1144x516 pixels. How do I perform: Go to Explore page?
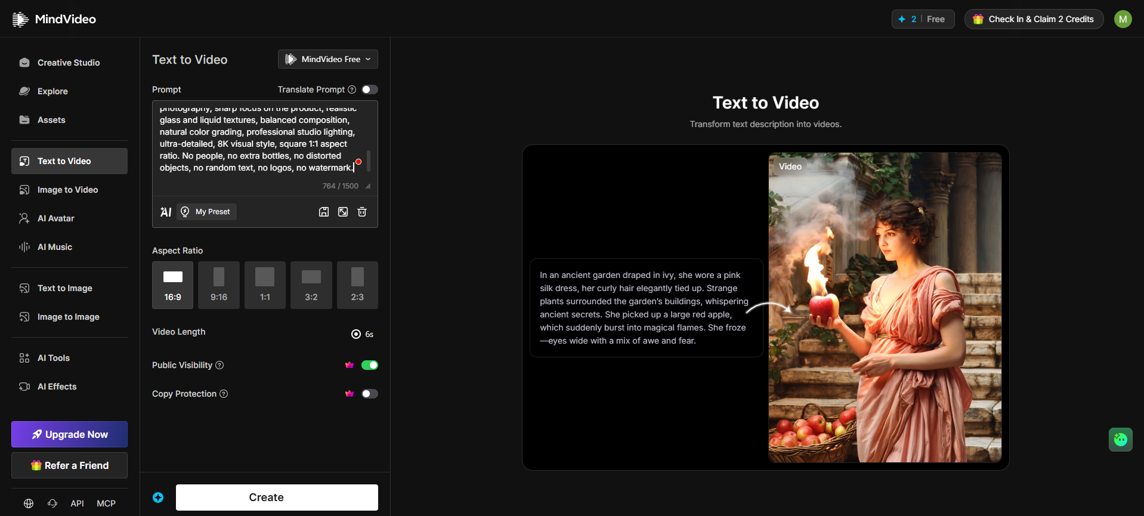coord(69,91)
